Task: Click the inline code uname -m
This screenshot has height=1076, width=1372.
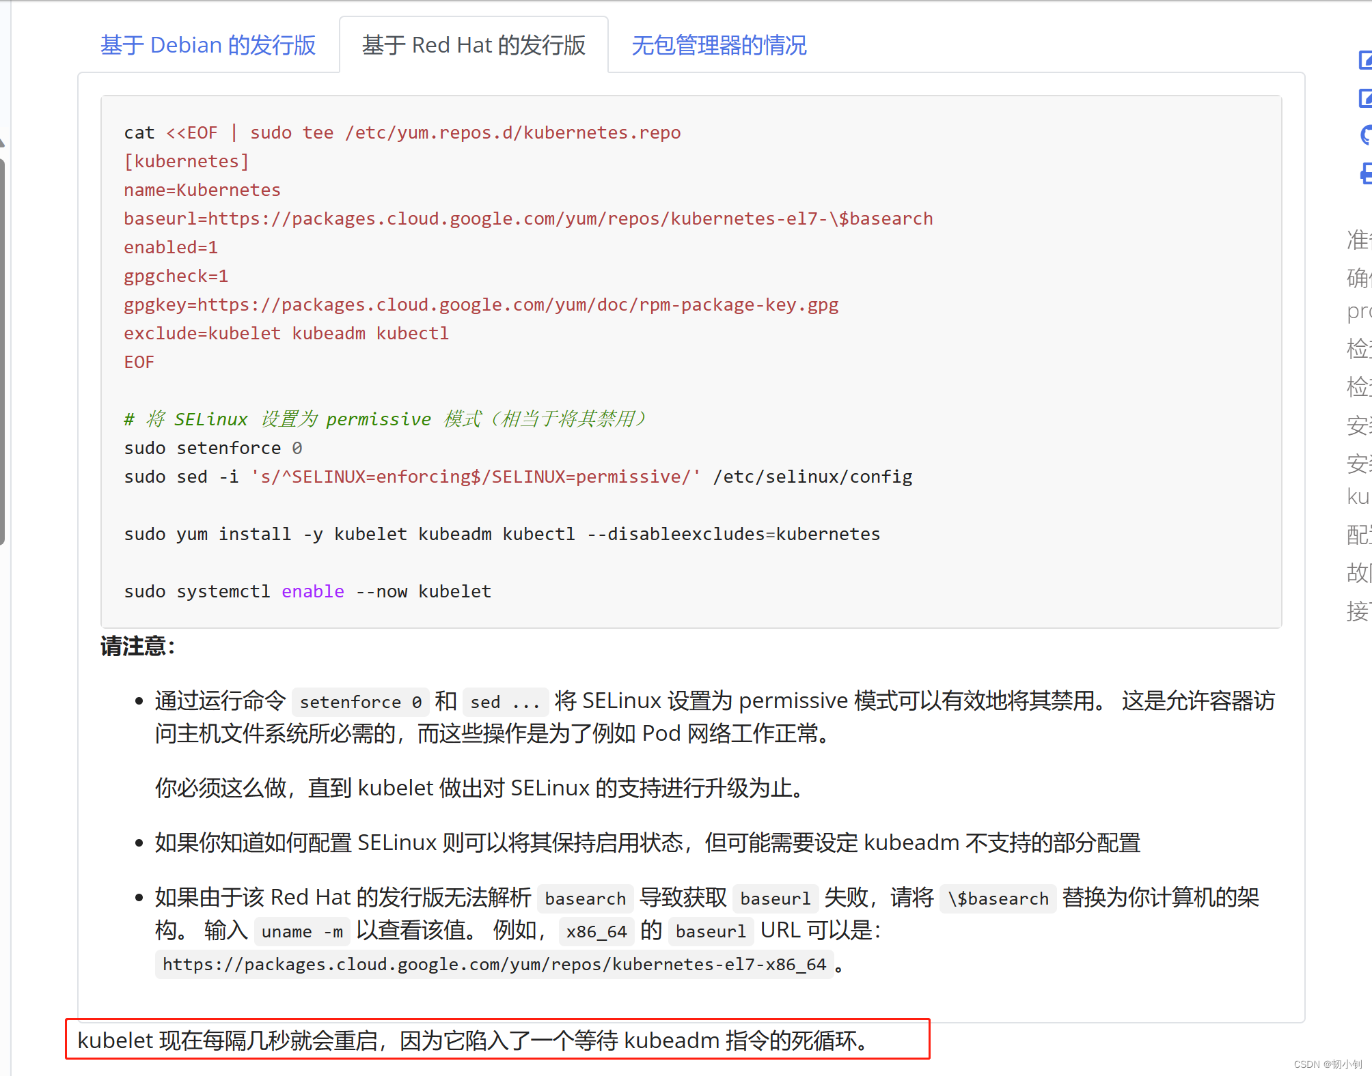Action: pyautogui.click(x=302, y=932)
